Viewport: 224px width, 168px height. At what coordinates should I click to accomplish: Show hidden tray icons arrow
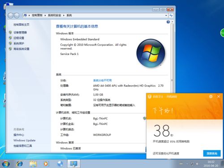click(x=187, y=164)
